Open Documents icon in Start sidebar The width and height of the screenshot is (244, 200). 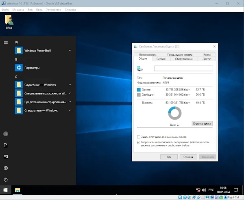pos(6,145)
